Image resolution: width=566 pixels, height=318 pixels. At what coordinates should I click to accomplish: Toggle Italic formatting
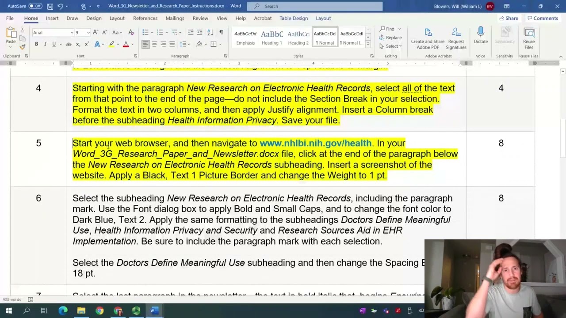point(45,44)
